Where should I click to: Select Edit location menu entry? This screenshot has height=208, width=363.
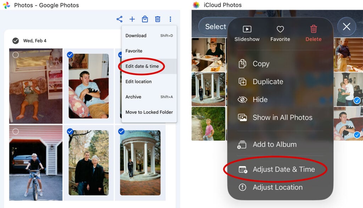coord(149,81)
